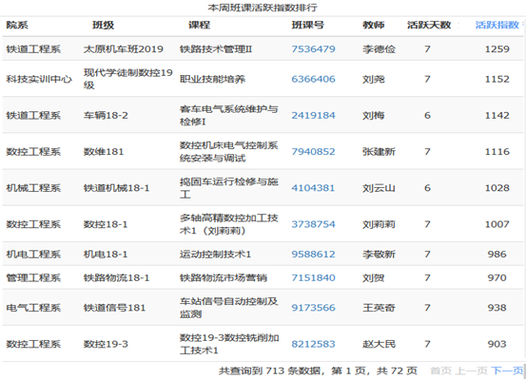Select index value 970
Image resolution: width=526 pixels, height=379 pixels.
click(497, 277)
